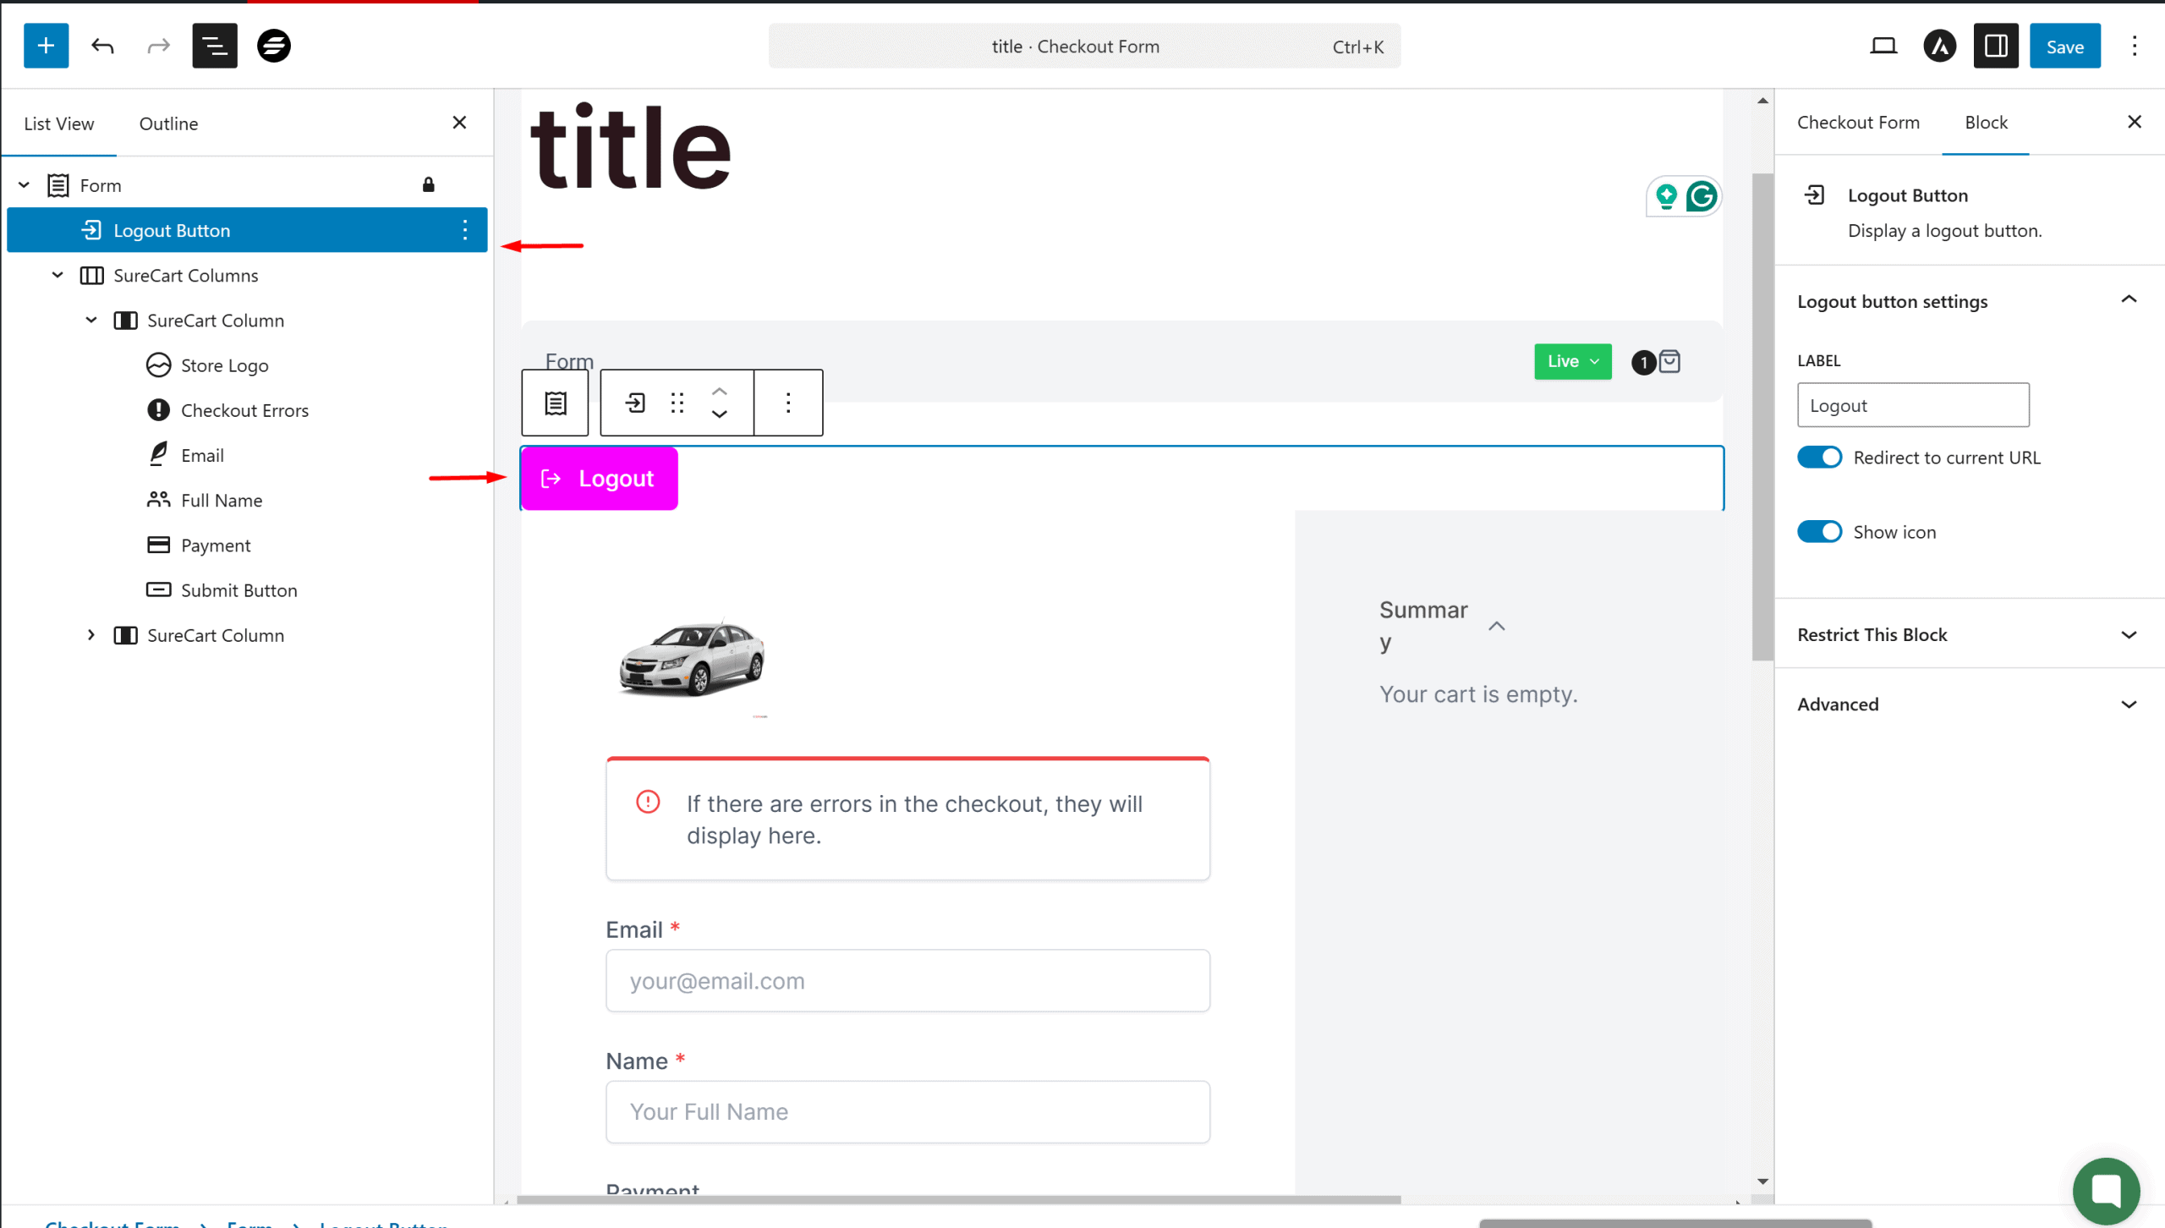Viewport: 2165px width, 1228px height.
Task: Click the laptop preview icon
Action: [x=1883, y=46]
